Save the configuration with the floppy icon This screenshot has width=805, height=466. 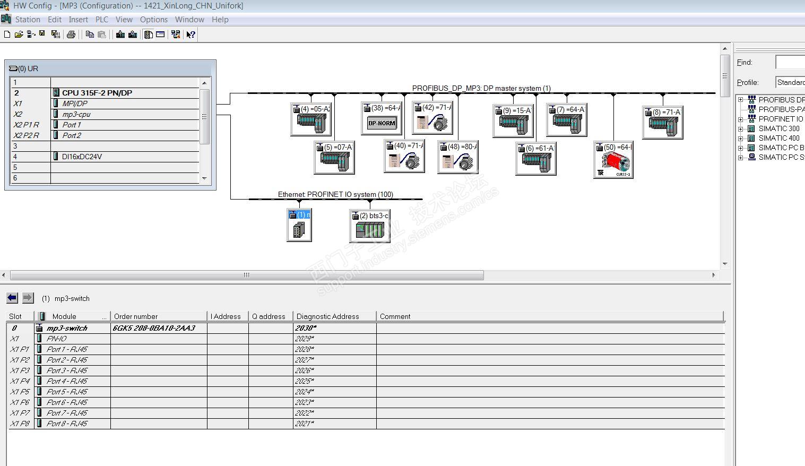(42, 34)
